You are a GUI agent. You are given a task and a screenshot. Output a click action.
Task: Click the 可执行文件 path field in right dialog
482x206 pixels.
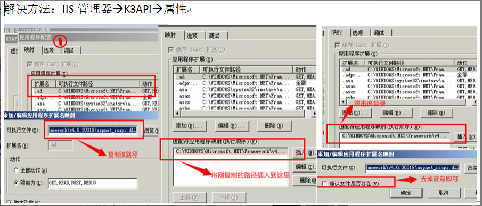coord(412,168)
